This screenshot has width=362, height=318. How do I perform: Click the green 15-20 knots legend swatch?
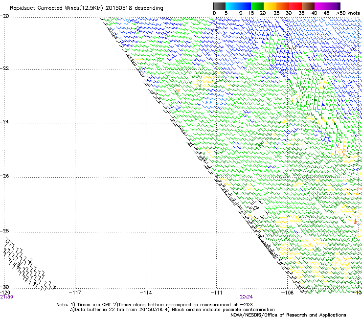coord(257,6)
